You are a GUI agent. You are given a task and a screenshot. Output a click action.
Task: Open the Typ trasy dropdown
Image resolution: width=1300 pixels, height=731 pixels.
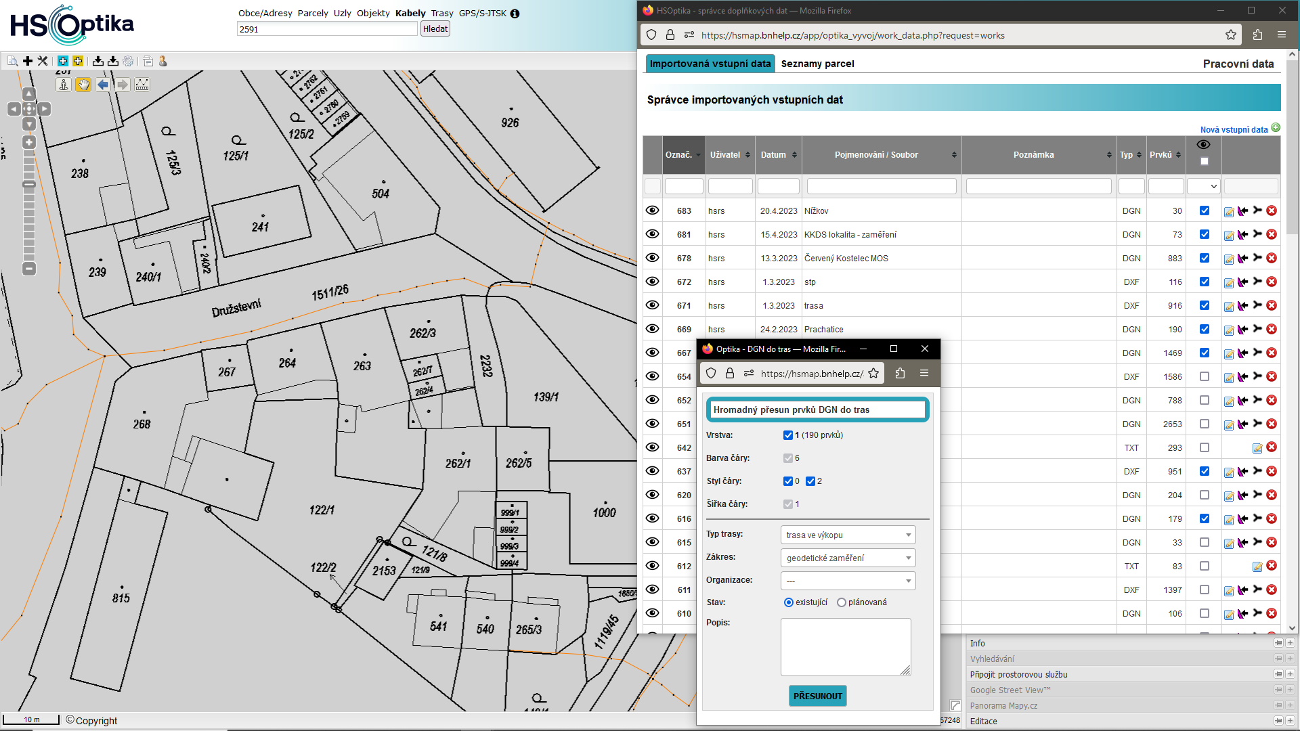click(848, 535)
